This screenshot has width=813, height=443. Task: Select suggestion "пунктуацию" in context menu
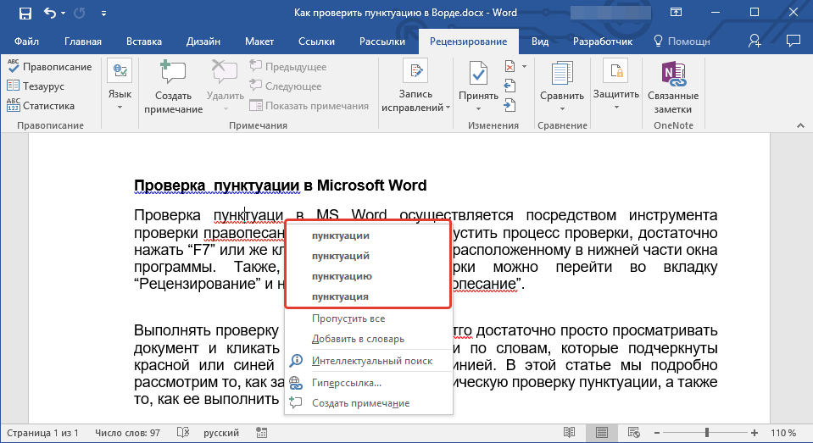[x=342, y=276]
